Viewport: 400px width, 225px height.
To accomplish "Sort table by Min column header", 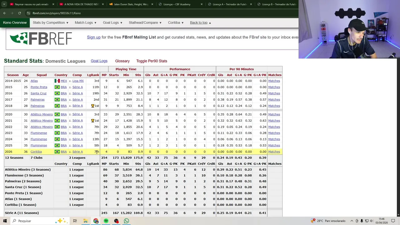I will (126, 75).
